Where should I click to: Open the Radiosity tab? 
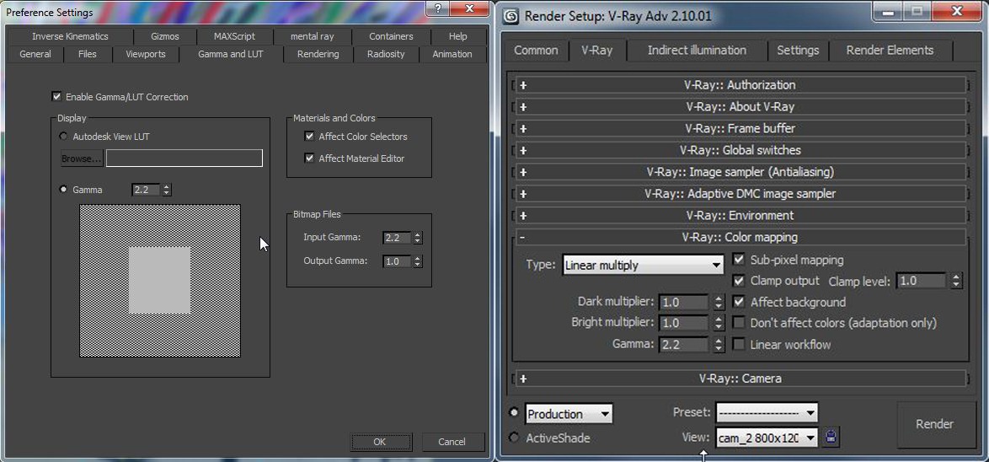coord(386,54)
